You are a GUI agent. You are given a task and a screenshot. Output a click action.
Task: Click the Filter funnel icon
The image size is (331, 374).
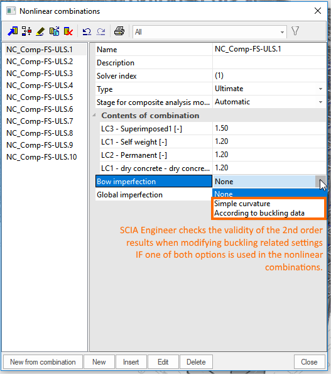click(x=295, y=31)
